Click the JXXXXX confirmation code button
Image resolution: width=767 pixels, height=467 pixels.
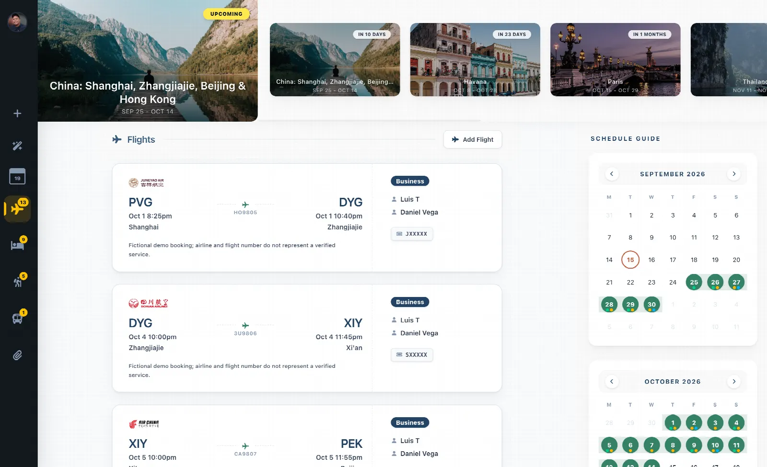coord(412,234)
